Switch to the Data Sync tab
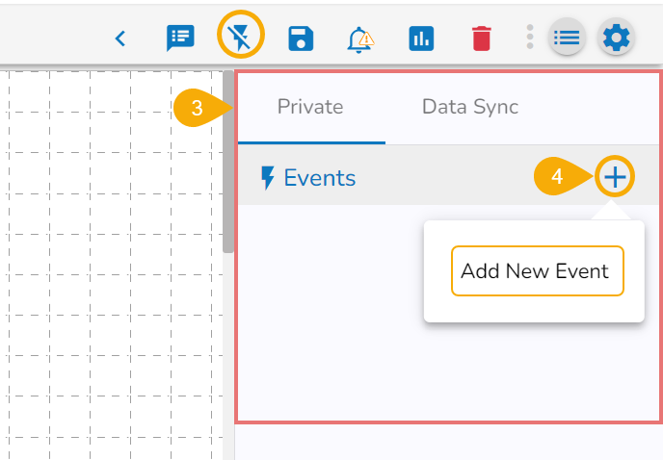Viewport: 663px width, 460px height. point(470,107)
